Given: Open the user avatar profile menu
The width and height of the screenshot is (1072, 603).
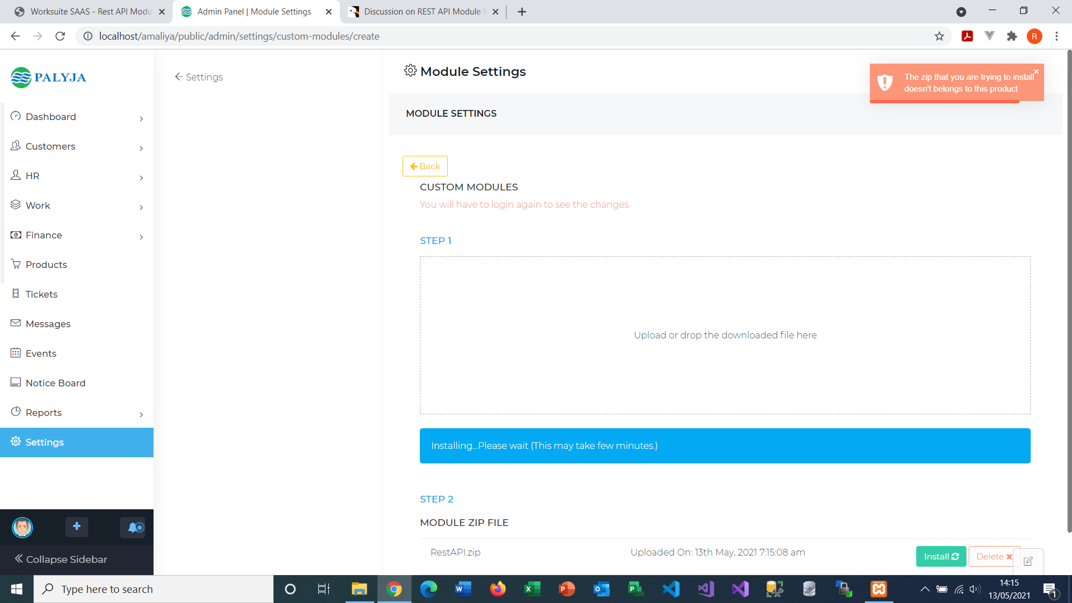Looking at the screenshot, I should coord(22,527).
